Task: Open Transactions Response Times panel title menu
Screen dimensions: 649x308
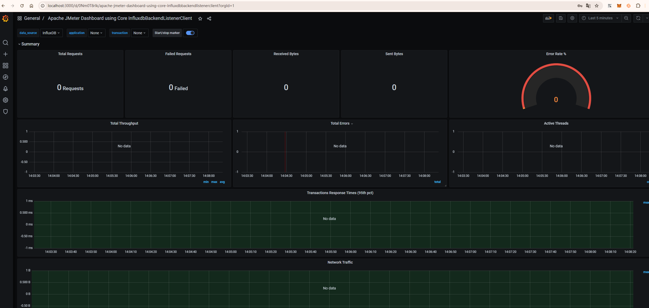Action: (x=340, y=193)
